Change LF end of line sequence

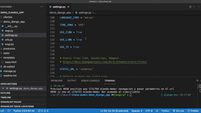tap(157, 111)
